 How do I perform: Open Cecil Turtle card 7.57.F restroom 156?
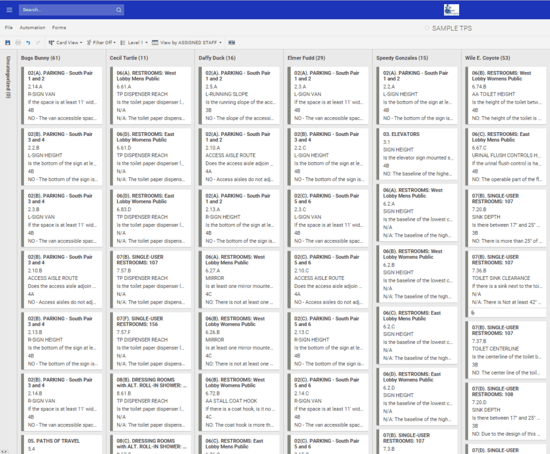click(x=150, y=341)
